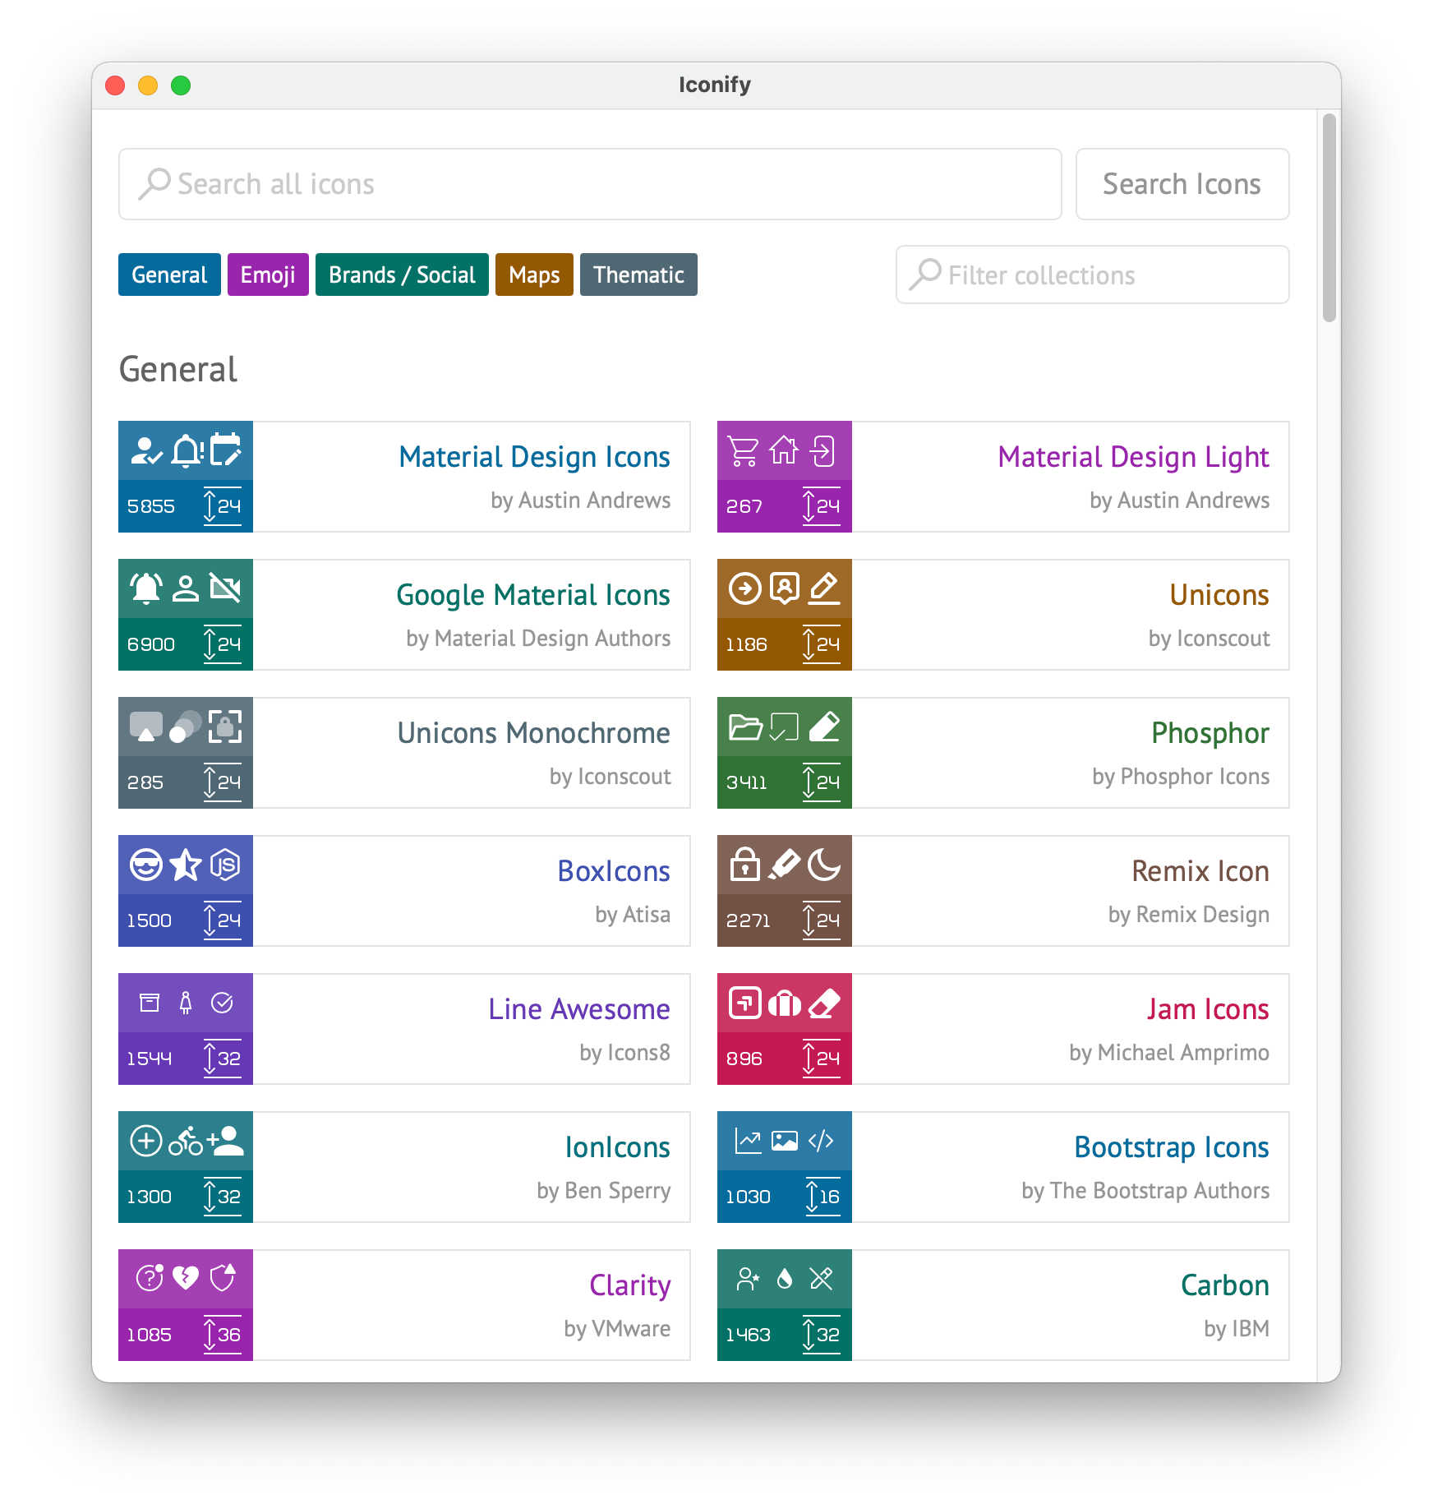Click the image icon in Bootstrap Icons
This screenshot has height=1504, width=1433.
coord(785,1141)
